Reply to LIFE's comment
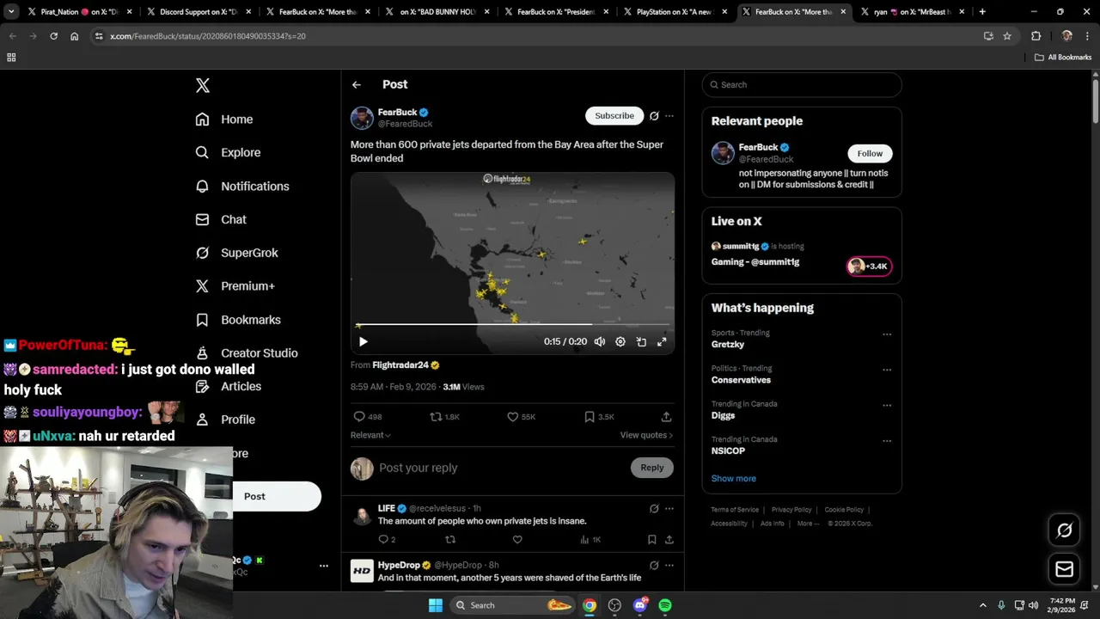Image resolution: width=1100 pixels, height=619 pixels. [387, 540]
